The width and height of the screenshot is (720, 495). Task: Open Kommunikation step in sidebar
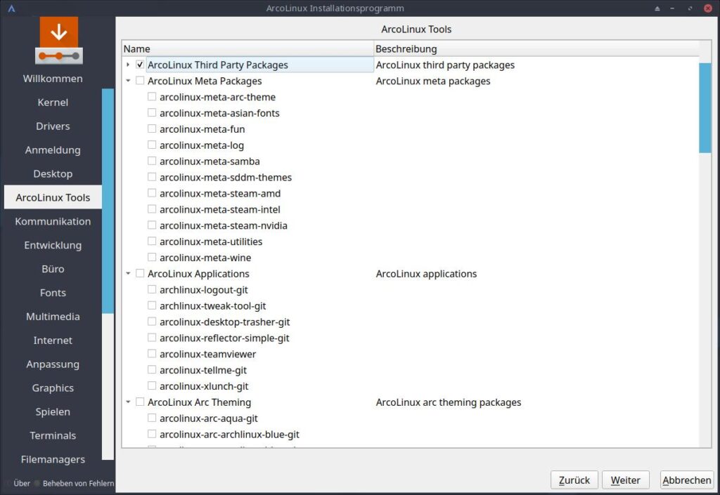coord(53,221)
